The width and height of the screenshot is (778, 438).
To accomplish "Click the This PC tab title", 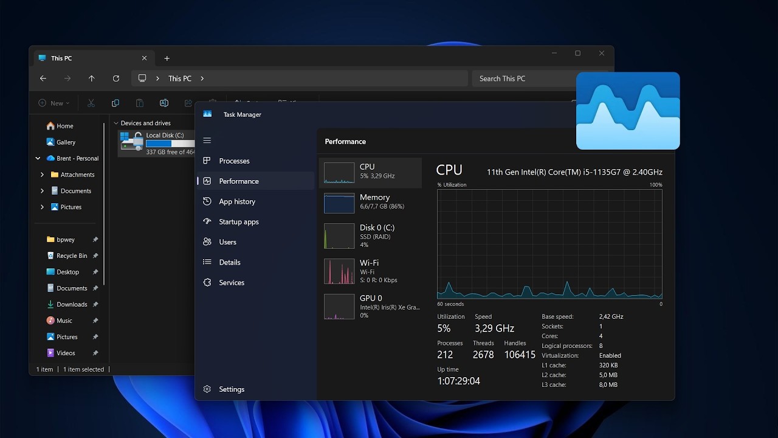I will (61, 58).
